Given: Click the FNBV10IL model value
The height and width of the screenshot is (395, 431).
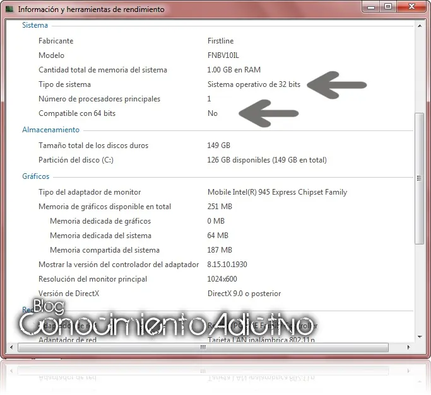Looking at the screenshot, I should pos(223,55).
